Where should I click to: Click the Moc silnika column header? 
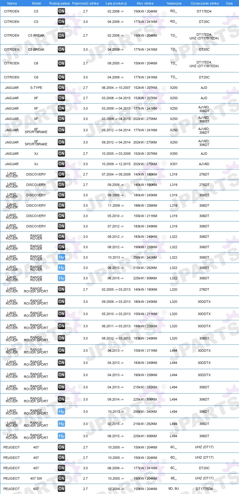[145, 3]
